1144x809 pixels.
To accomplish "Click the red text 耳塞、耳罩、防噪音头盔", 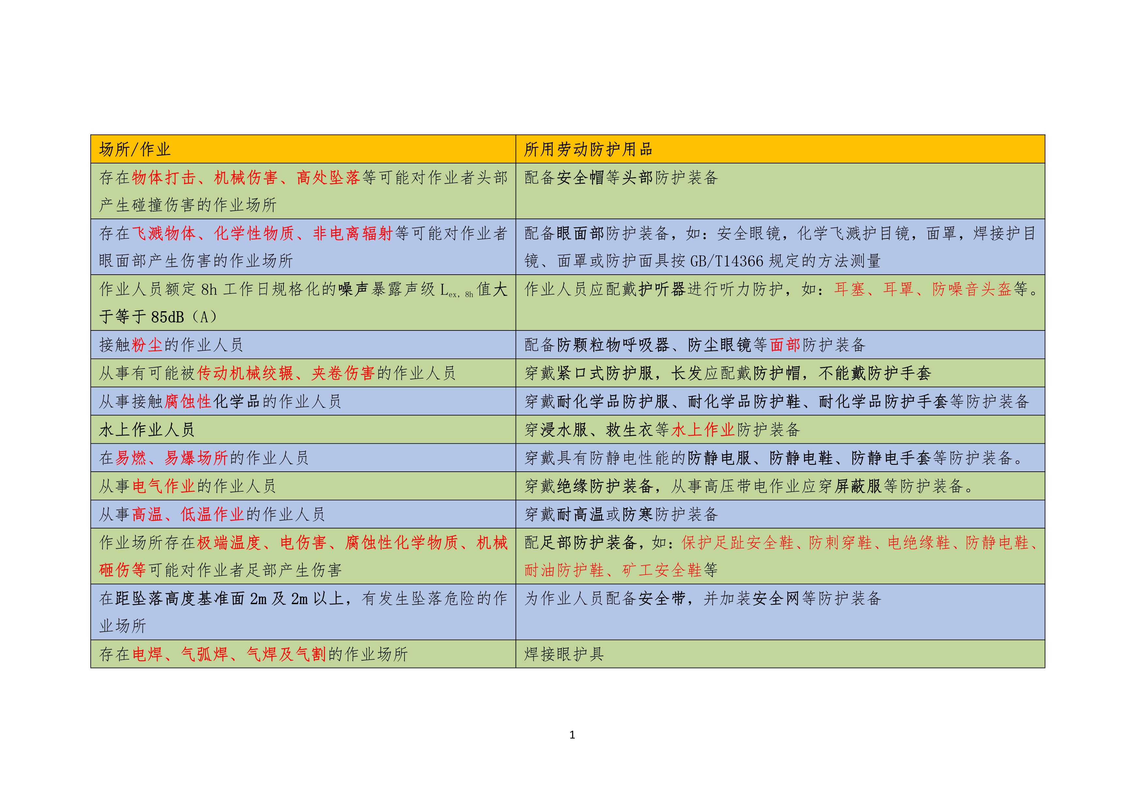I will pos(922,289).
